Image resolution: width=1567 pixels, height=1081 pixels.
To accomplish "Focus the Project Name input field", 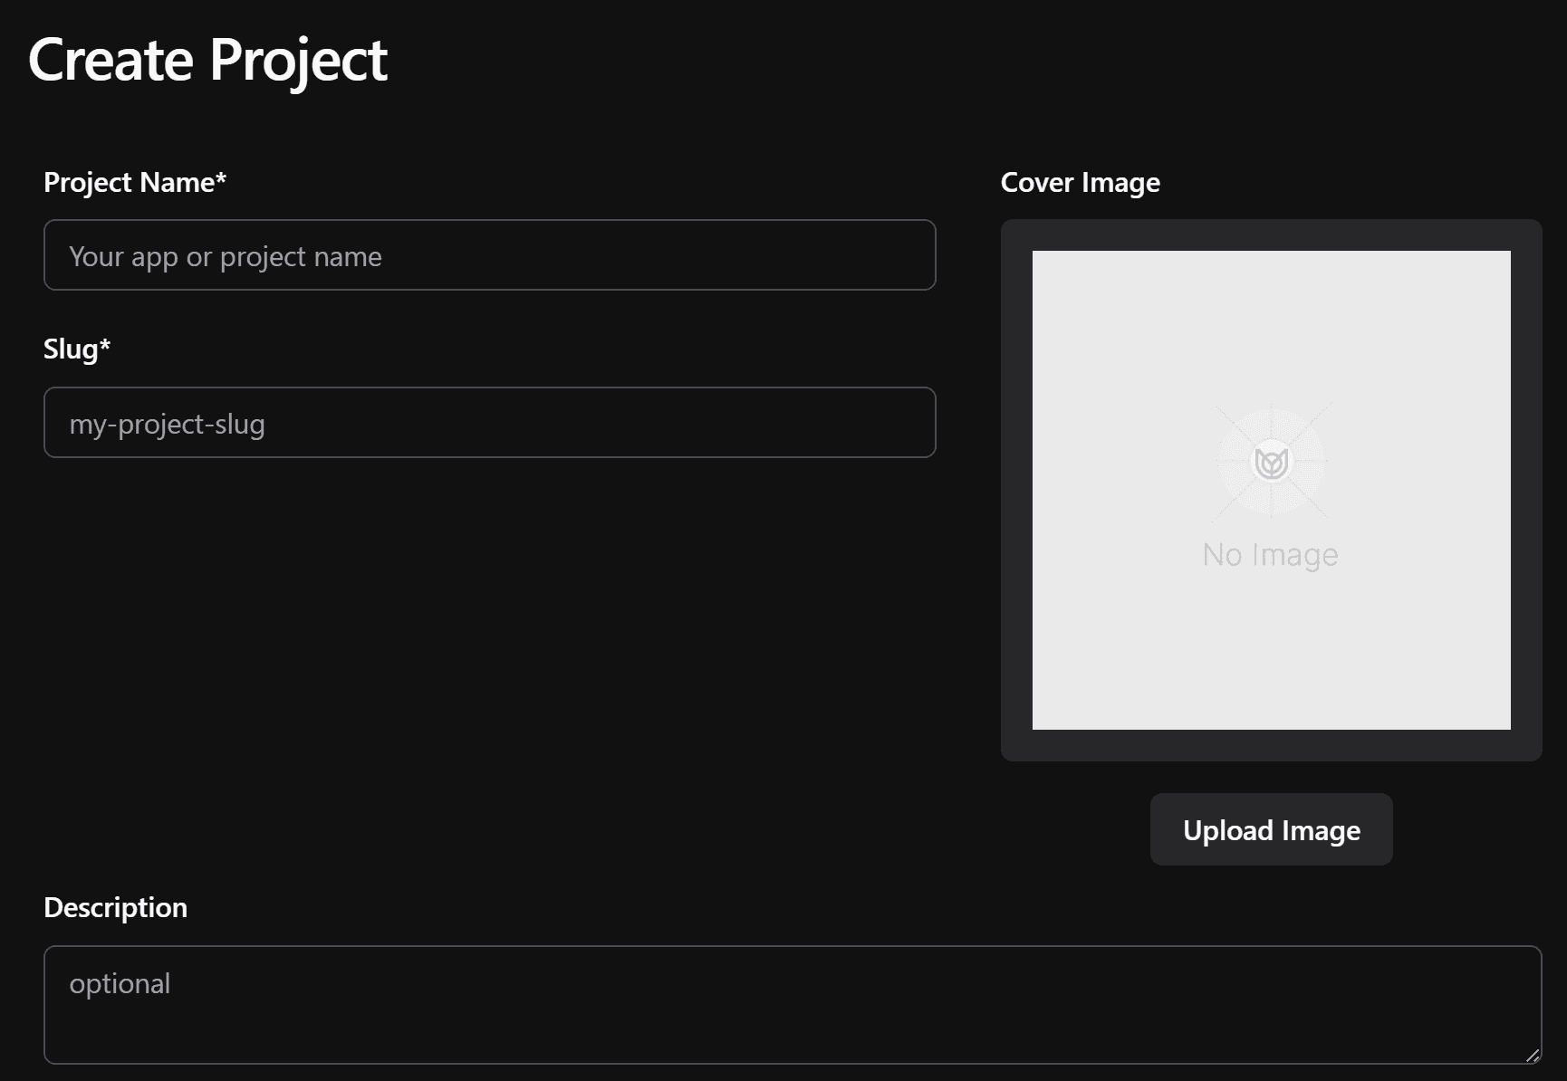I will tap(489, 255).
